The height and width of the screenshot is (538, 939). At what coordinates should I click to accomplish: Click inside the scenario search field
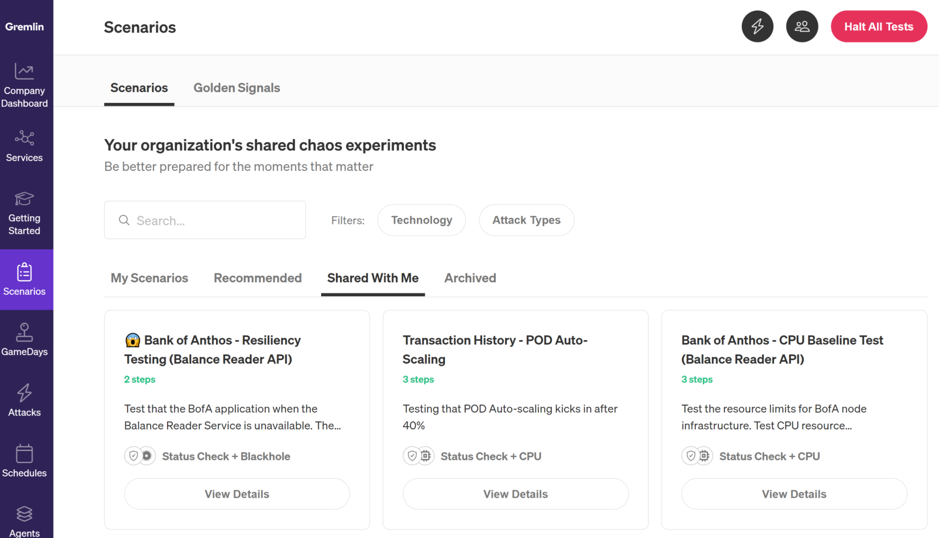pyautogui.click(x=205, y=220)
